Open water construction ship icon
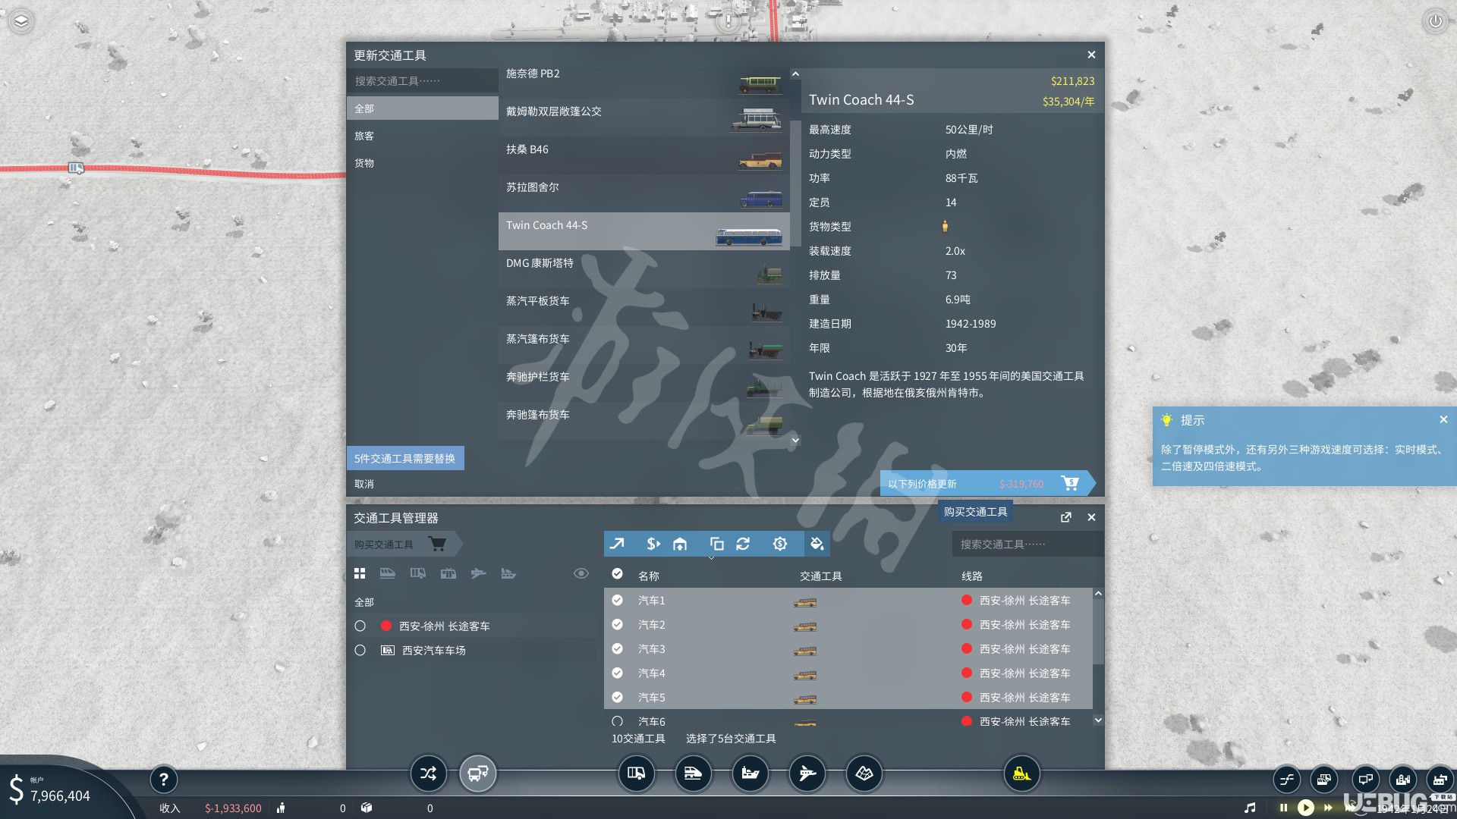 pos(750,773)
